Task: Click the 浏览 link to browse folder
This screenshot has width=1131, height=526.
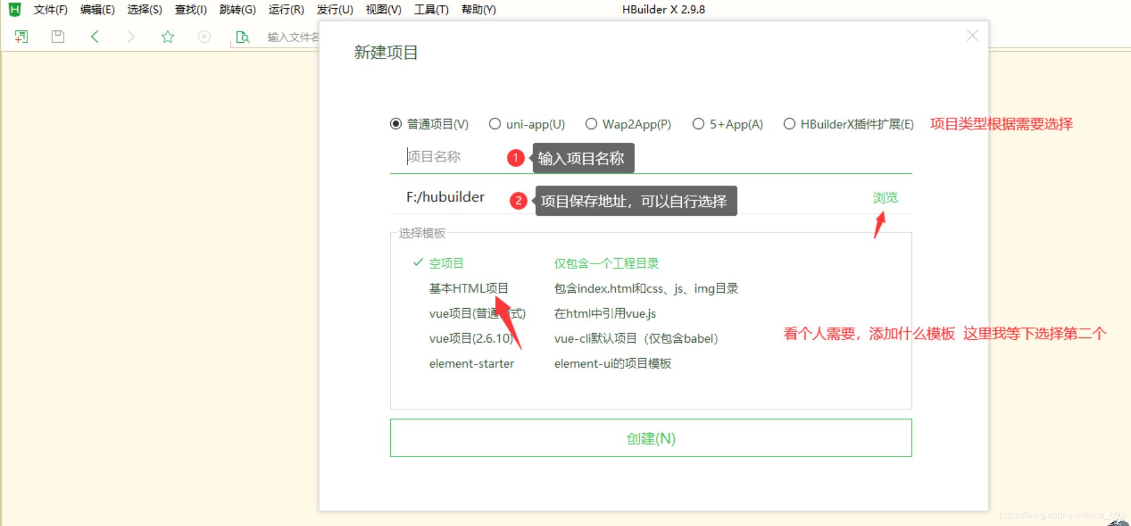Action: 885,198
